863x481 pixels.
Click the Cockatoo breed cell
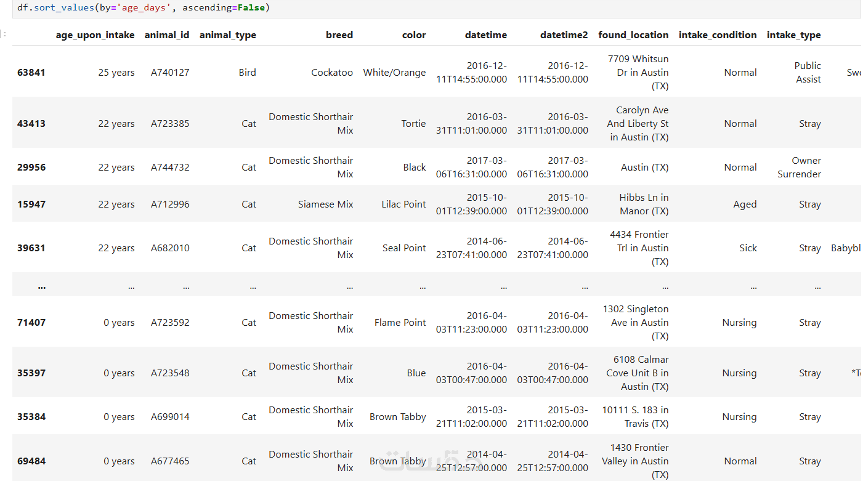(332, 73)
